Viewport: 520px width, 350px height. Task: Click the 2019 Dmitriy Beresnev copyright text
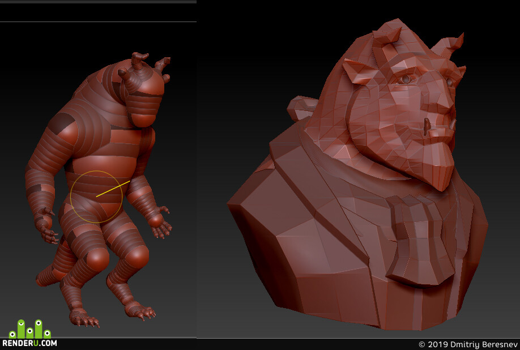[468, 344]
